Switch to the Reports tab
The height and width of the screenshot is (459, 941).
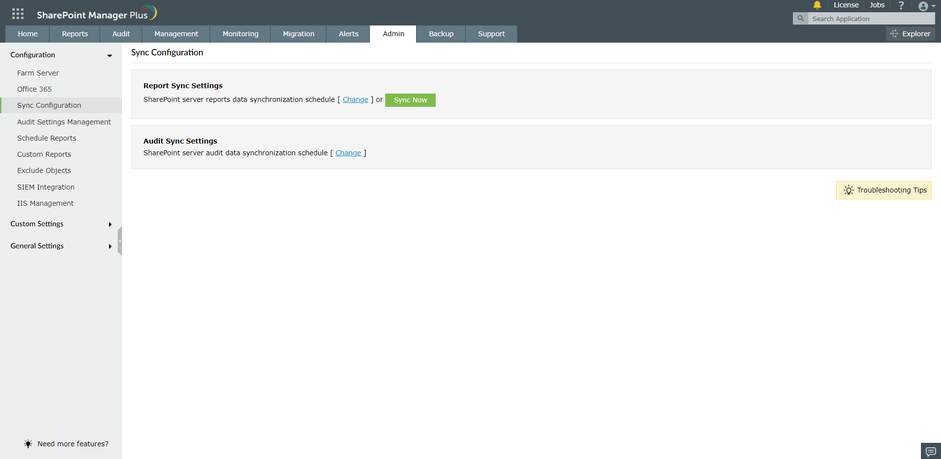click(74, 34)
